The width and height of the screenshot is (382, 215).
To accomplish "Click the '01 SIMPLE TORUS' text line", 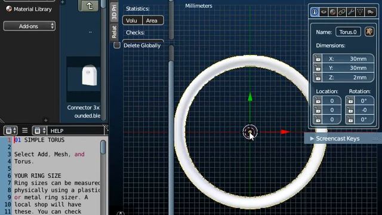I will pyautogui.click(x=39, y=140).
